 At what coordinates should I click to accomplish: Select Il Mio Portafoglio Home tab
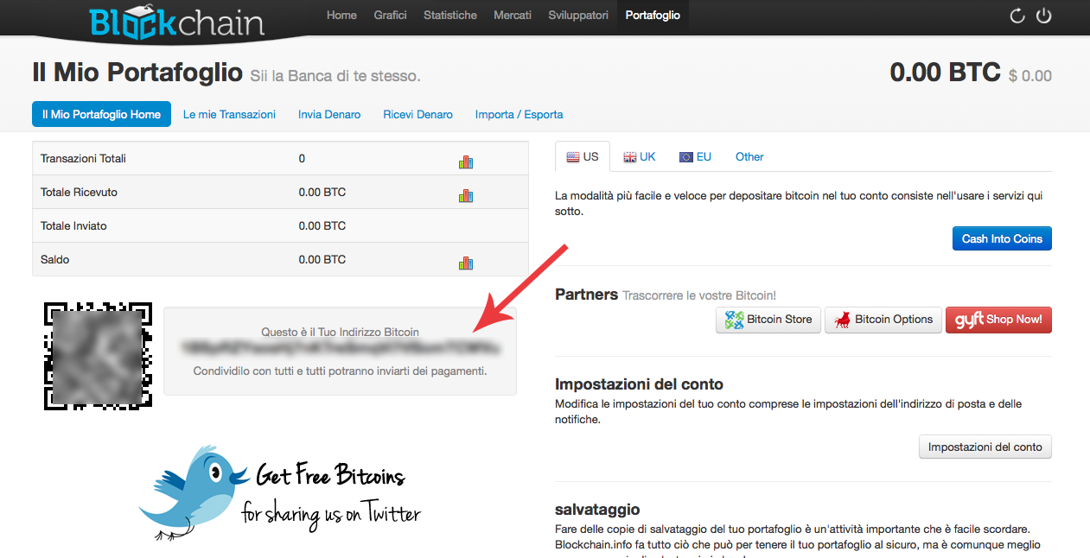pyautogui.click(x=101, y=114)
